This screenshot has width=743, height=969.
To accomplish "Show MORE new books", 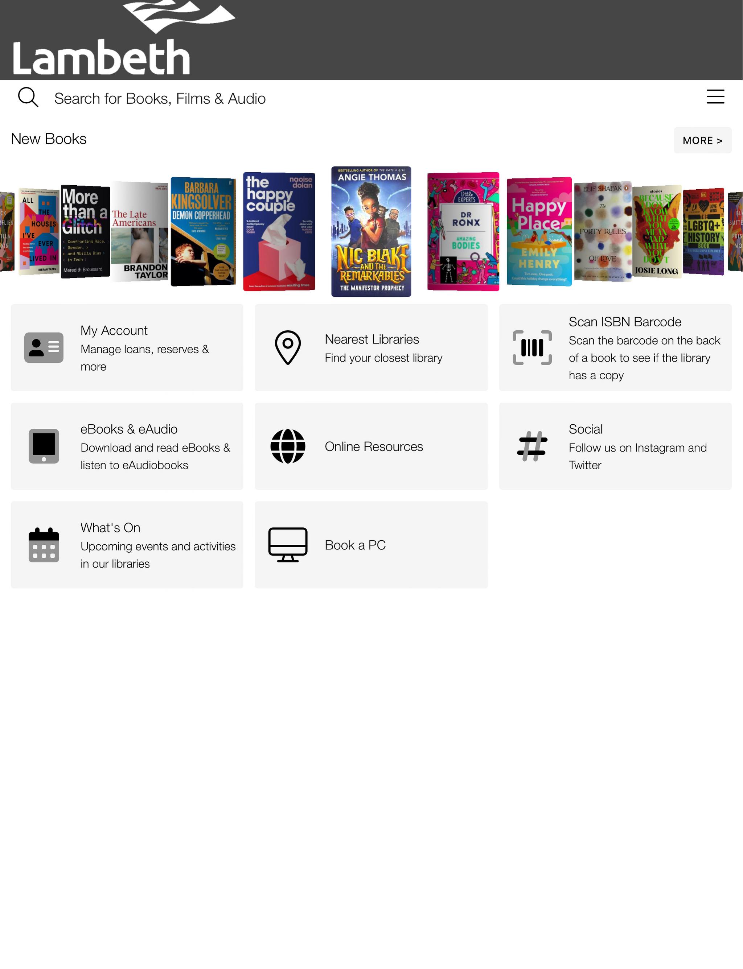I will pyautogui.click(x=702, y=141).
